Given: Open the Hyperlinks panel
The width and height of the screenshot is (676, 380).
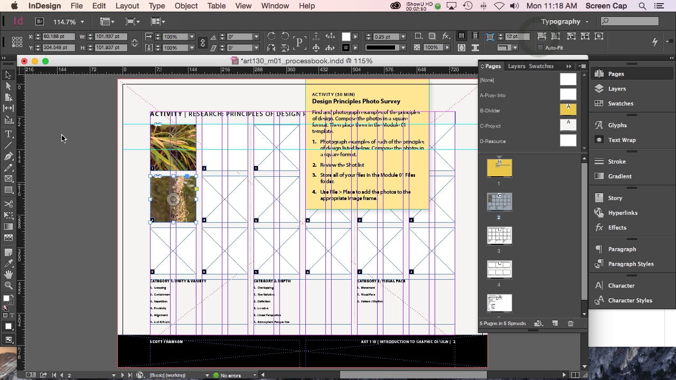Looking at the screenshot, I should (623, 213).
